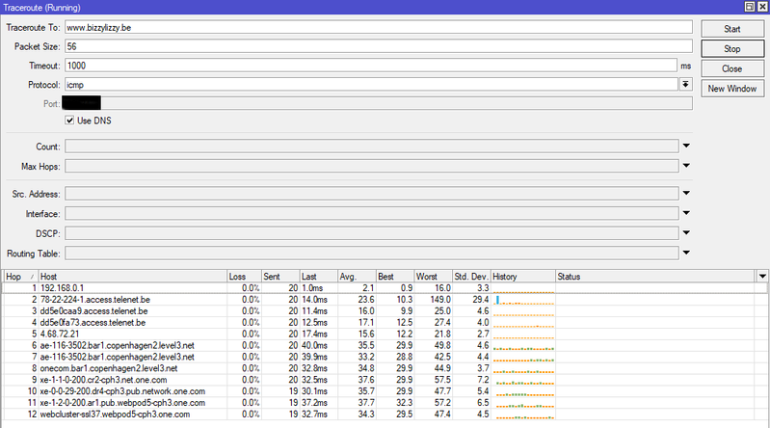Image resolution: width=770 pixels, height=428 pixels.
Task: Select host dd5e0caa9.access.telenet.be
Action: coord(93,311)
